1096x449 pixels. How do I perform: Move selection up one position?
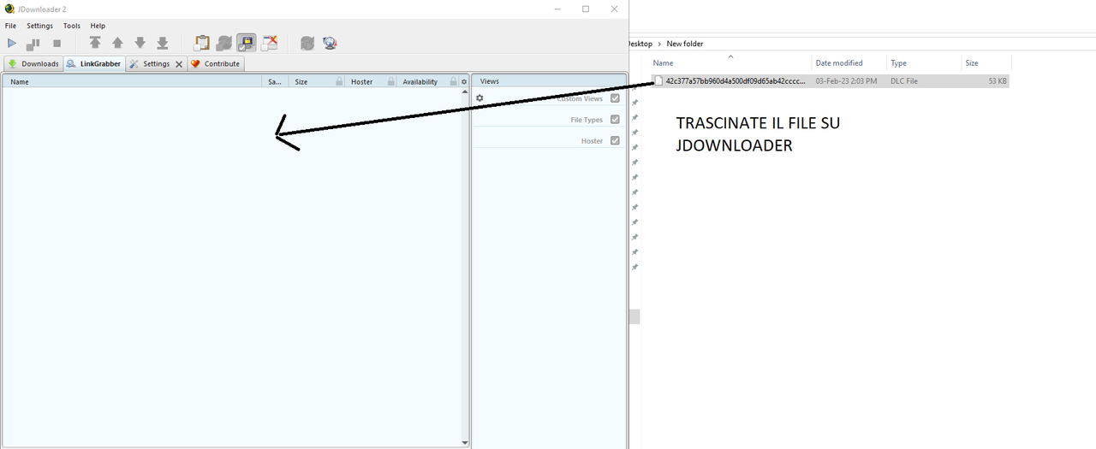pos(117,43)
